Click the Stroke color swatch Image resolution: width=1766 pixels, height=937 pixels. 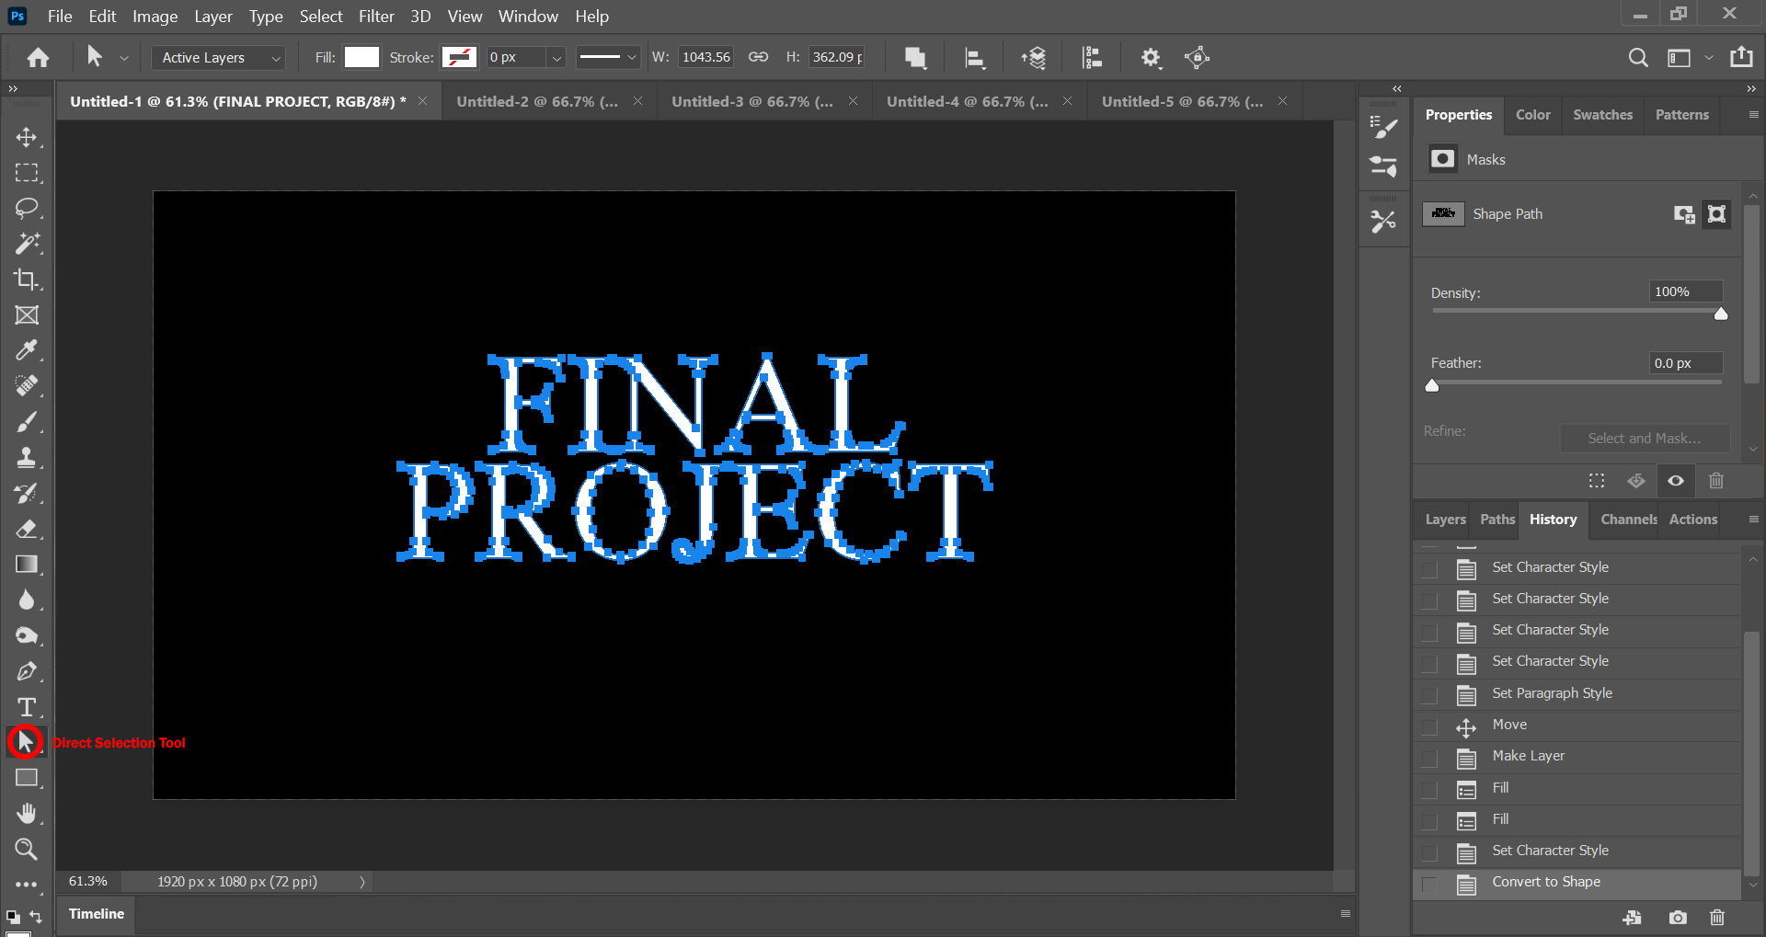pos(459,57)
